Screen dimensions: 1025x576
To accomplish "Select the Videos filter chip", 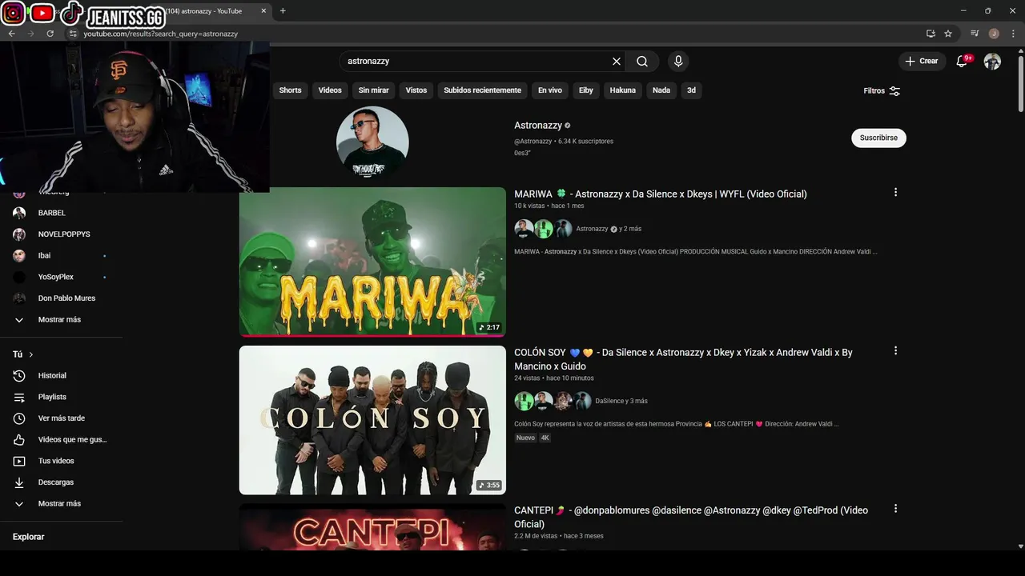I will 330,90.
